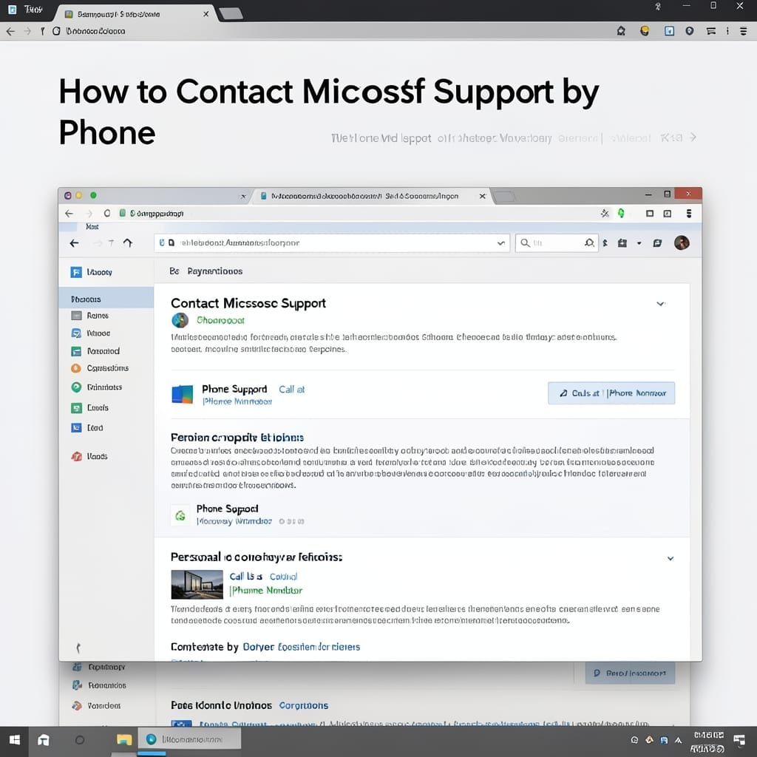757x757 pixels.
Task: Click the Windows Start button
Action: coord(15,739)
